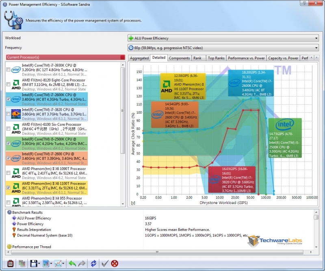Click the grey forward arrow icon
This screenshot has height=271, width=325.
tap(82, 263)
